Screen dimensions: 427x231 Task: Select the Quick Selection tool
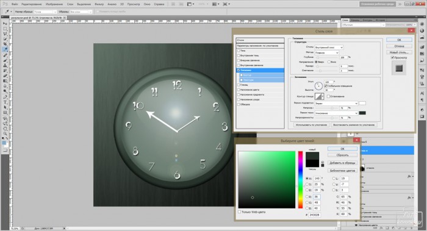pos(5,39)
